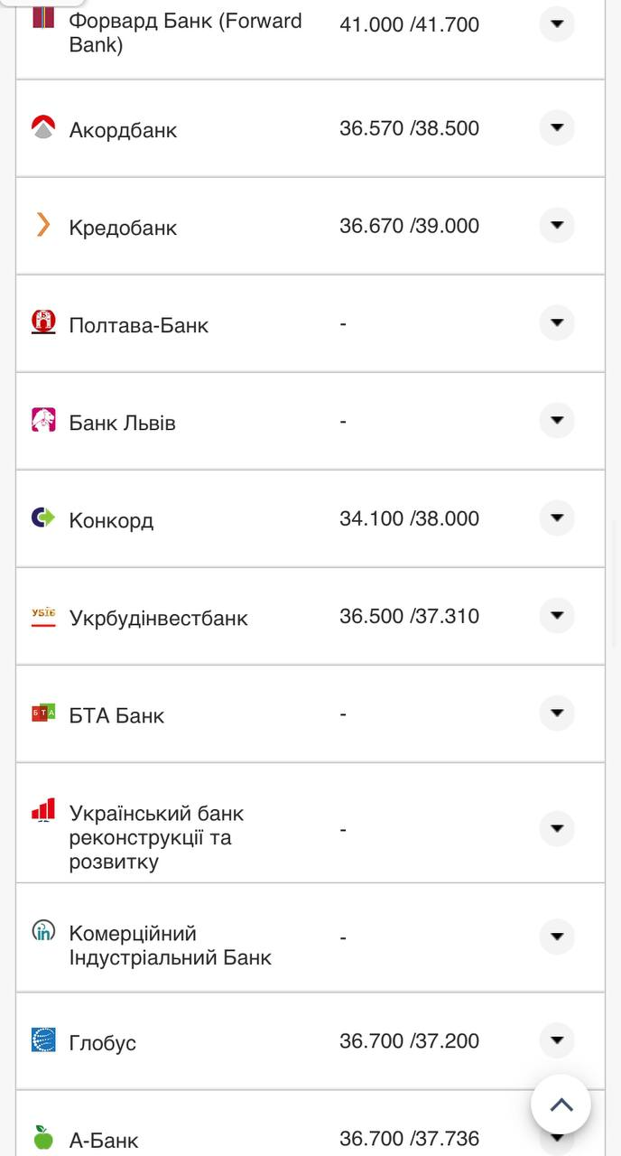This screenshot has width=621, height=1156.
Task: Click the Глобус bank logo icon
Action: tap(43, 1040)
